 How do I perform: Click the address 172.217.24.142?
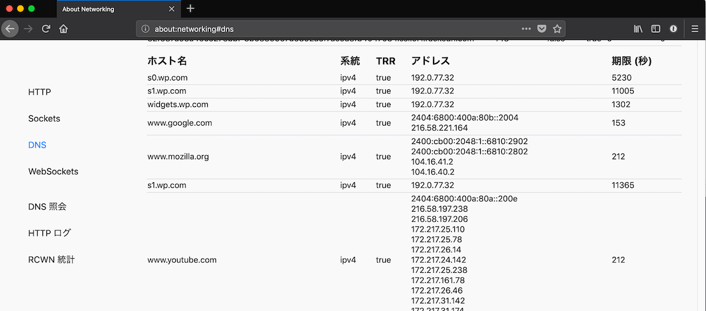click(438, 260)
